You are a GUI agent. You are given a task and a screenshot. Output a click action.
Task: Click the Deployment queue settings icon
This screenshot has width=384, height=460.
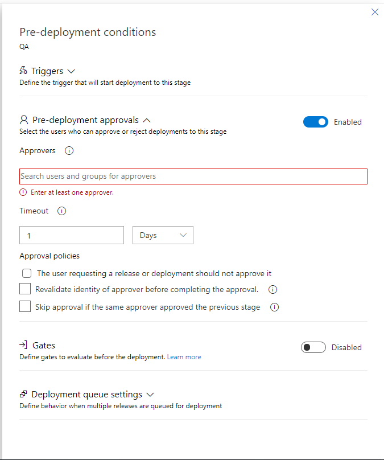click(x=23, y=394)
